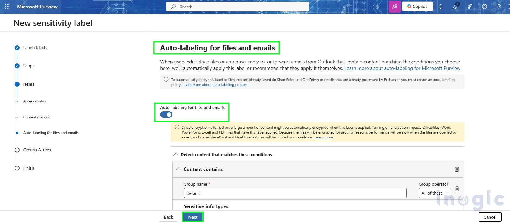Go to the Groups & sites step

[x=37, y=150]
